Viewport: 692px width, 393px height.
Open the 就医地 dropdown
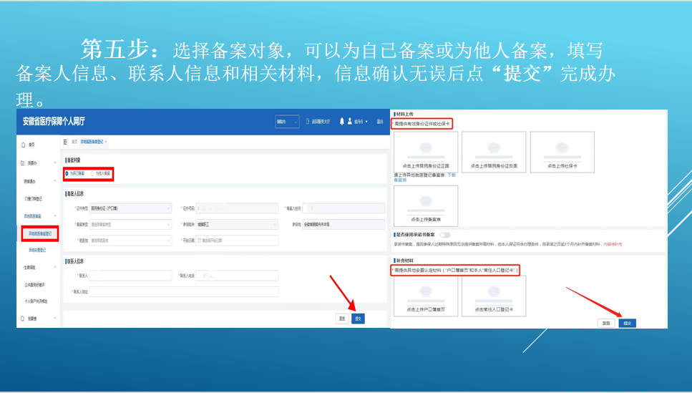[130, 241]
